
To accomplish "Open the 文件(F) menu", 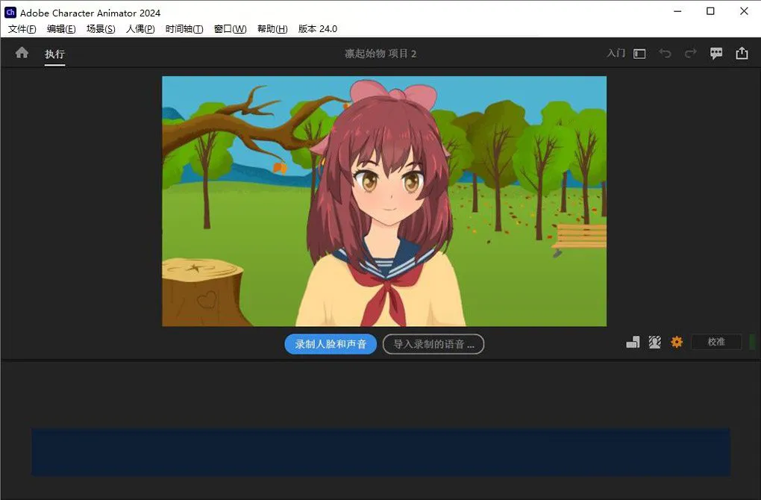I will (22, 29).
